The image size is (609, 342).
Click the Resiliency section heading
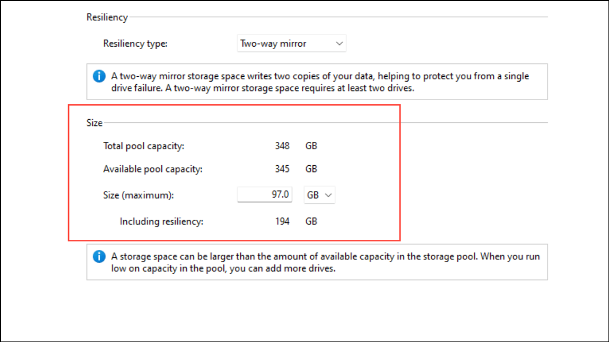click(107, 17)
